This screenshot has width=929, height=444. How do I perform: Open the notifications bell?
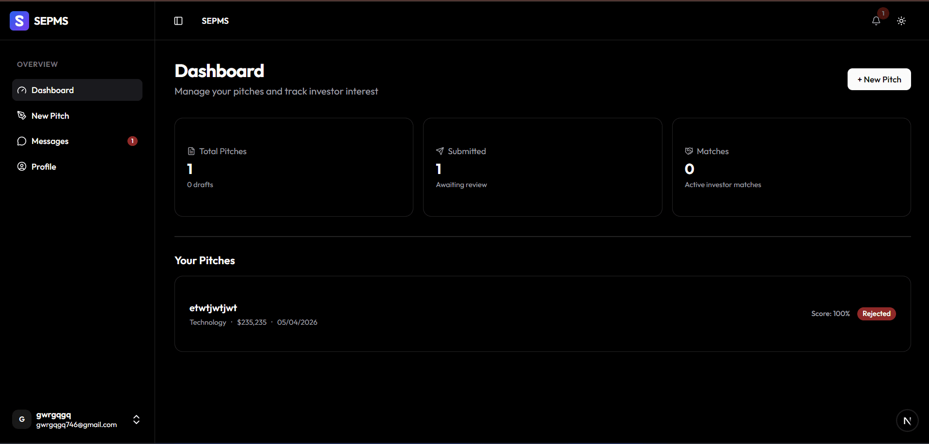876,21
